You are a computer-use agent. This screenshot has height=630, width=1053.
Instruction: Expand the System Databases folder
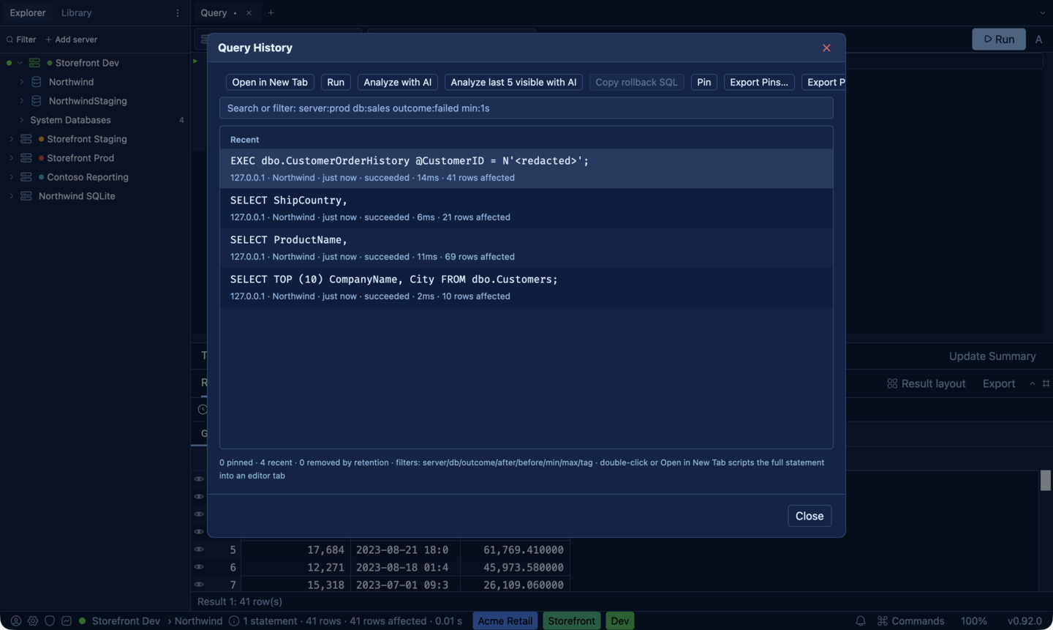tap(21, 120)
